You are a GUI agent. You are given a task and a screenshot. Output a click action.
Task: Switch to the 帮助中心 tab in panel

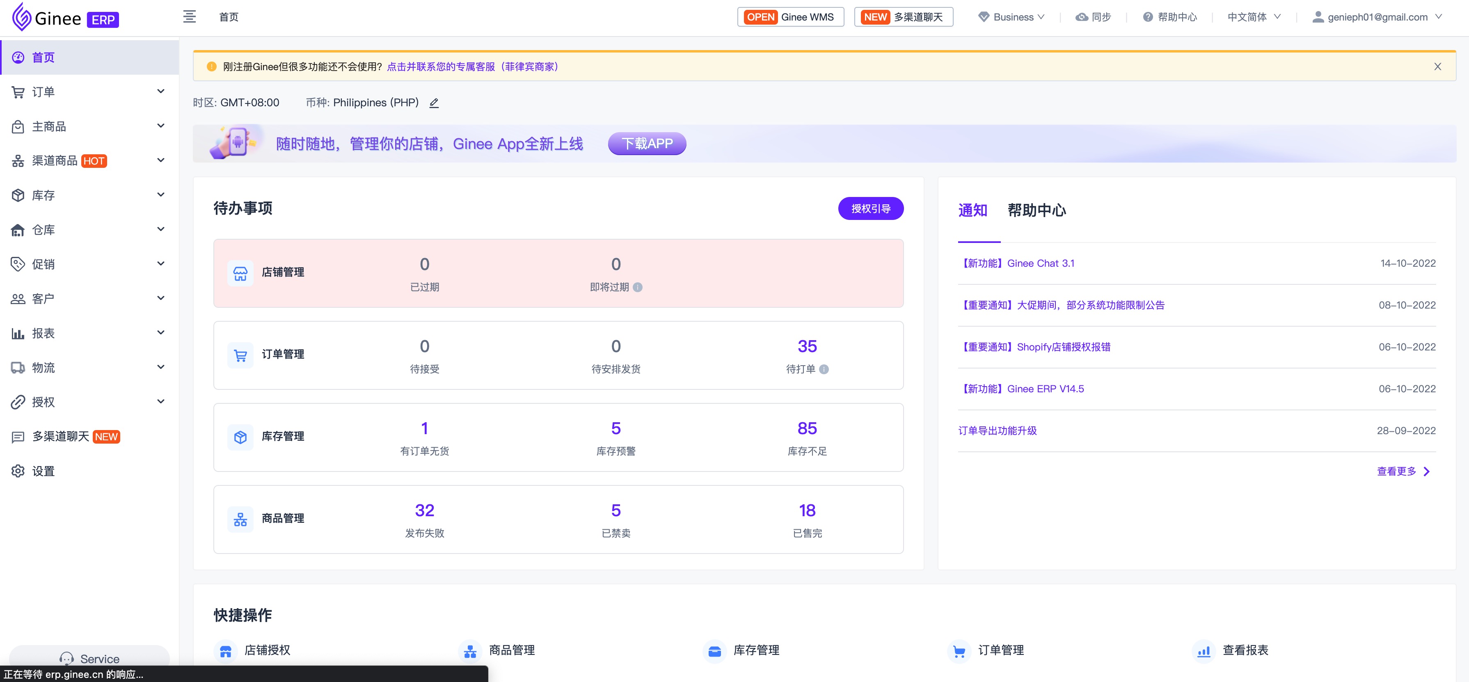(x=1037, y=211)
